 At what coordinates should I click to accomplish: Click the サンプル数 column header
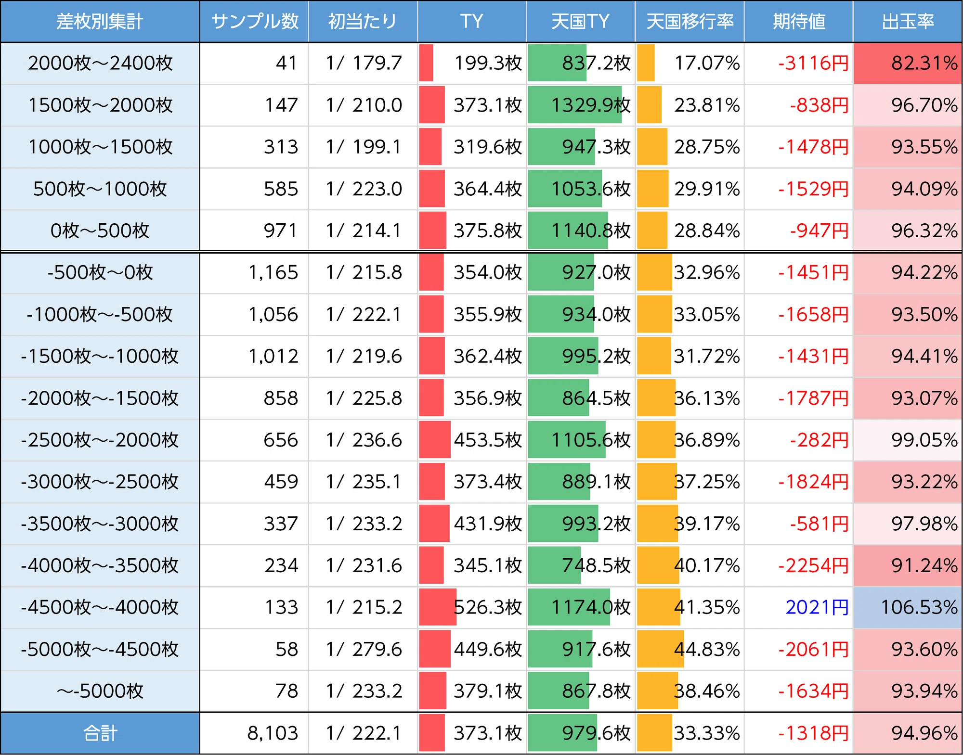pos(254,21)
